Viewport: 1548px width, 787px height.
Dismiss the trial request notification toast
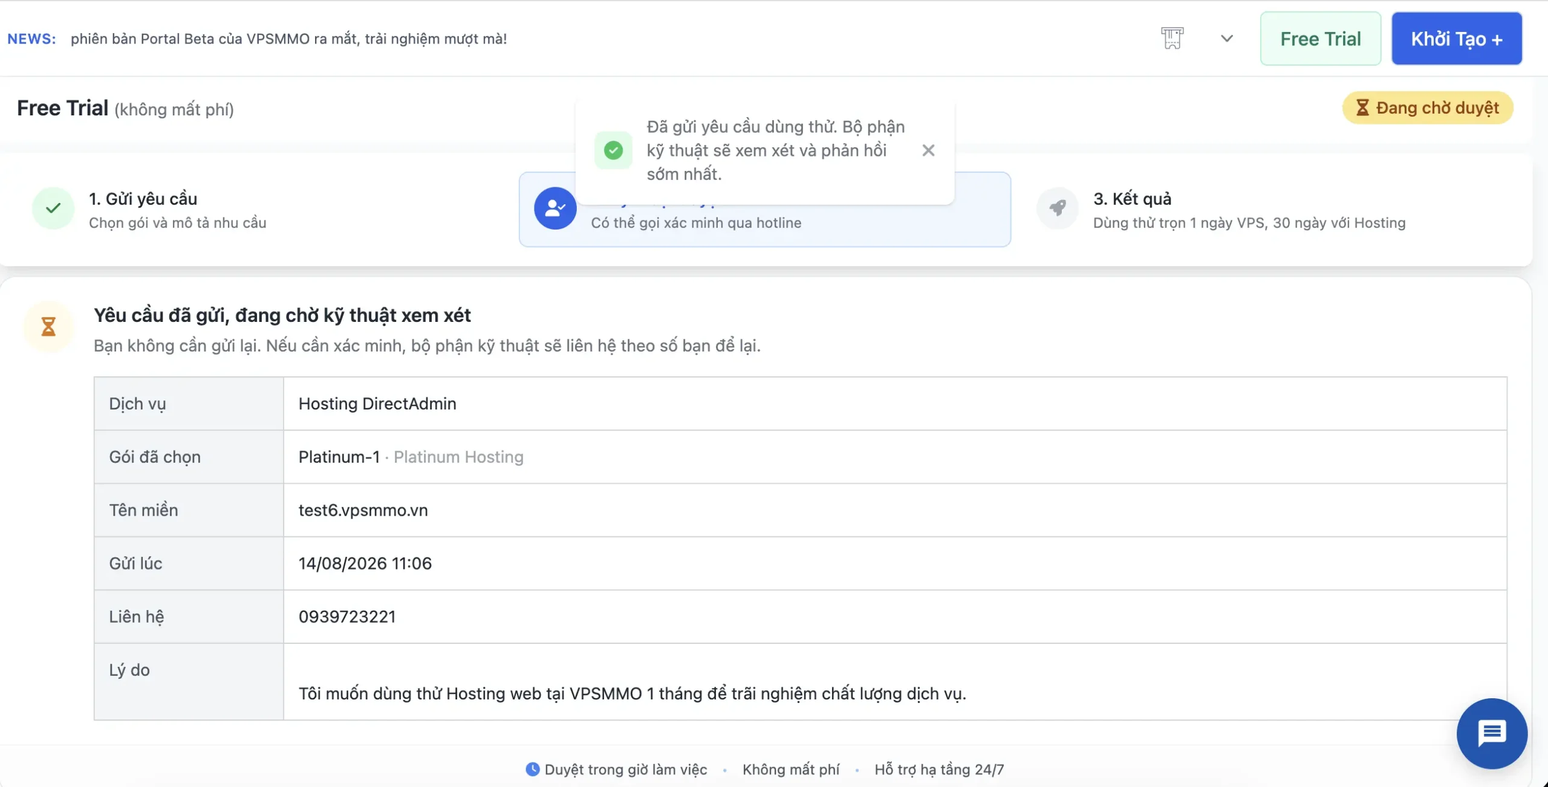coord(928,150)
